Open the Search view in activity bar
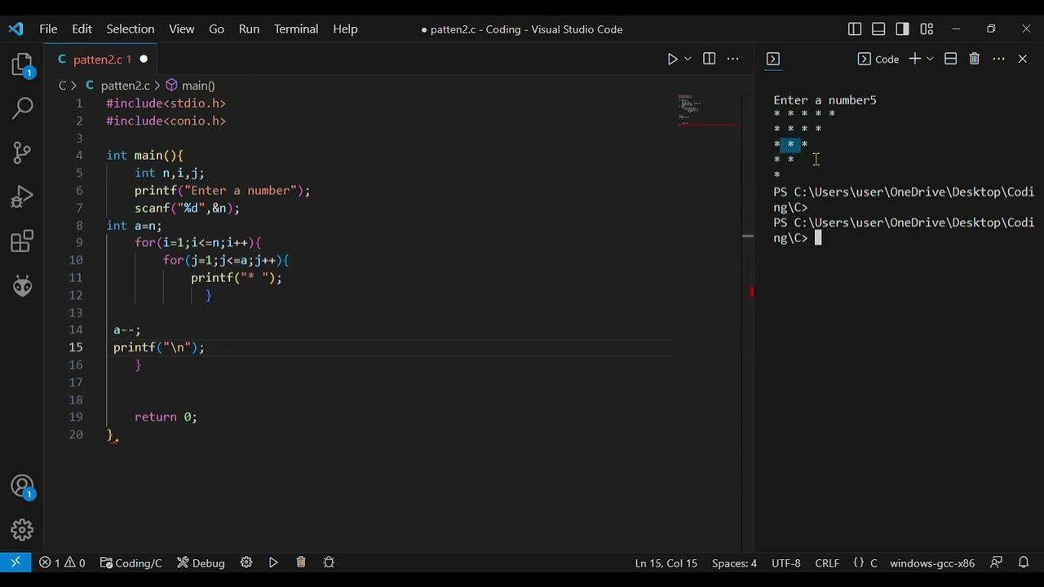The height and width of the screenshot is (587, 1044). pos(22,108)
